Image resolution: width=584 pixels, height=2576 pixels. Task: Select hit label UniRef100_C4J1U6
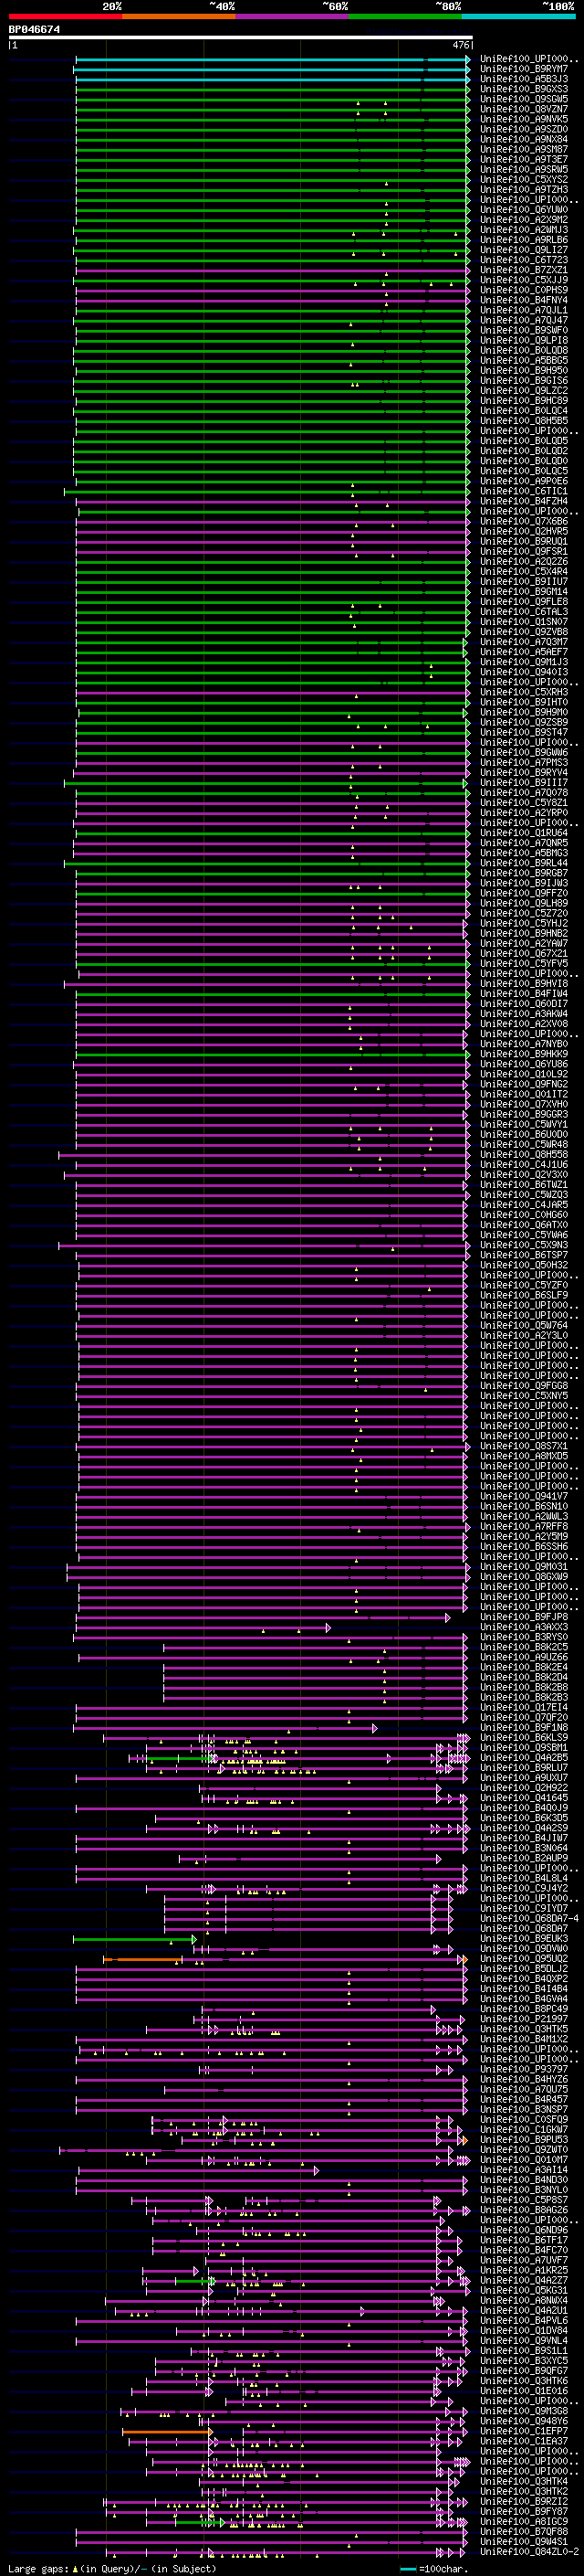[x=524, y=1165]
